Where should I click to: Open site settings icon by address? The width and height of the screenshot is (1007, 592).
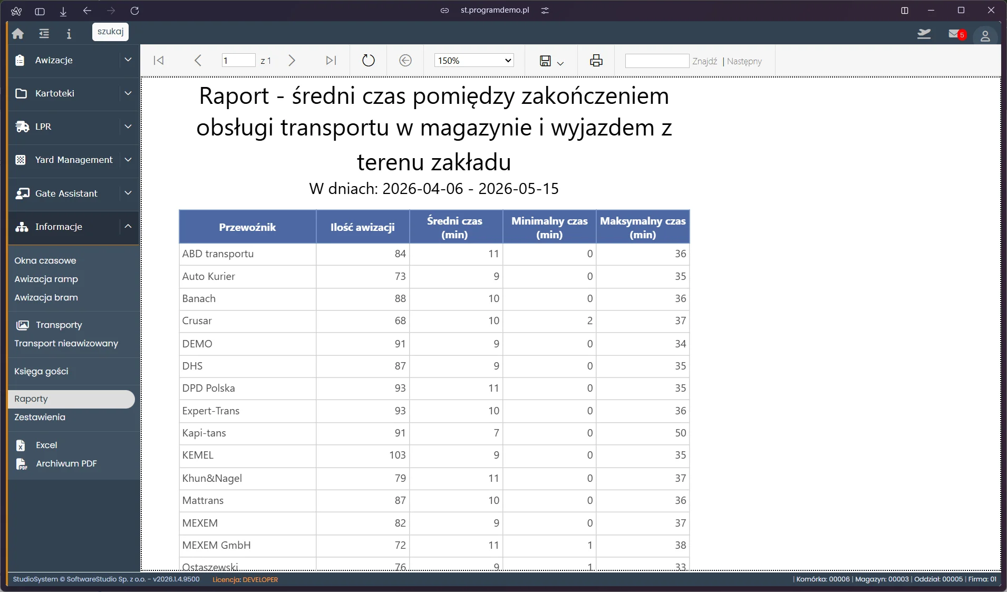click(x=545, y=11)
